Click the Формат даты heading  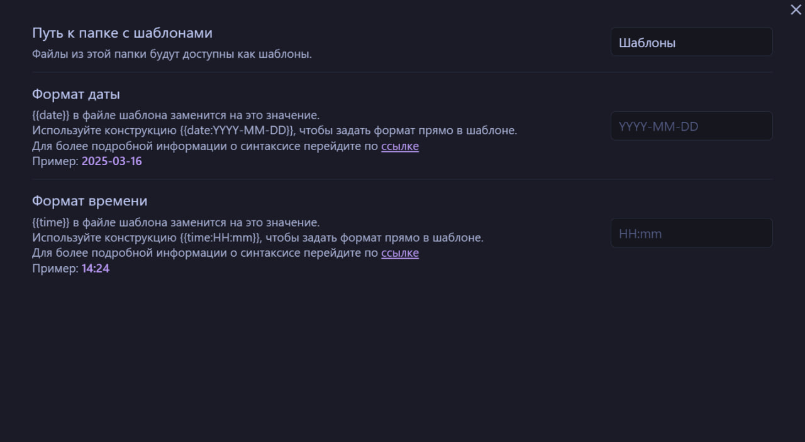[75, 94]
